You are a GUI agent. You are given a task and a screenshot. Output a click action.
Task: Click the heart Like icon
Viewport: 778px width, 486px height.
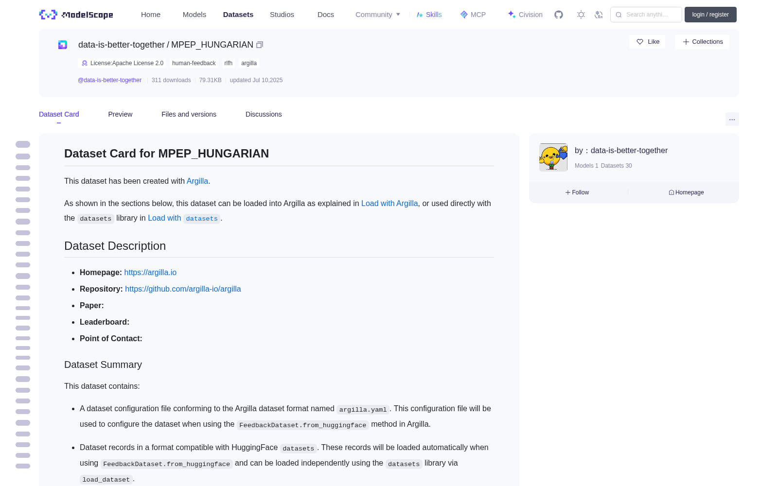tap(640, 42)
